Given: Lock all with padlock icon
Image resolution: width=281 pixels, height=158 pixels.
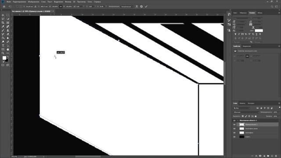Looking at the screenshot, I should 256,116.
